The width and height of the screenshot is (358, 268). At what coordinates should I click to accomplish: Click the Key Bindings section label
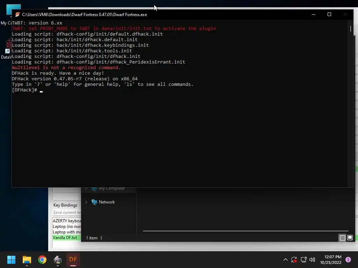[65, 205]
